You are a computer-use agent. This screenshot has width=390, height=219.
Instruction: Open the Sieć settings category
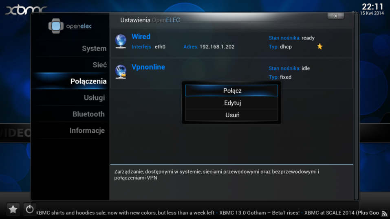[x=99, y=65]
